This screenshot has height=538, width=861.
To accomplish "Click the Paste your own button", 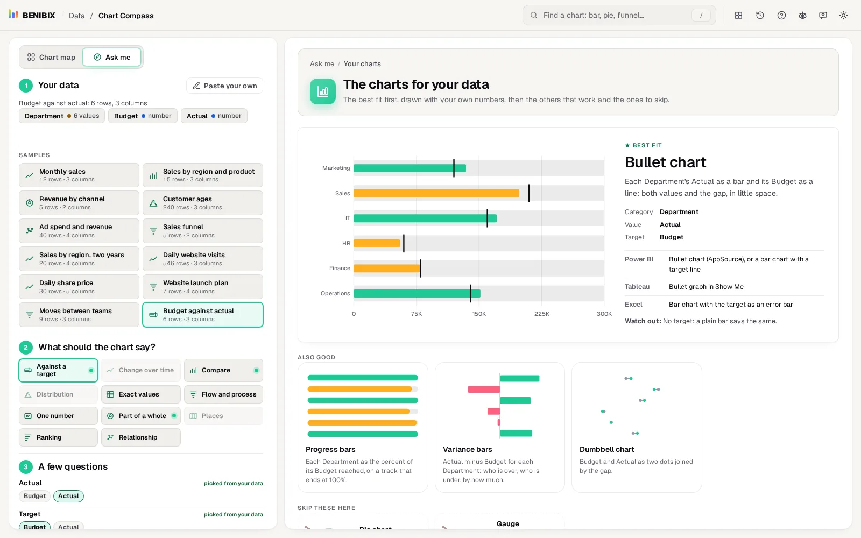I will tap(225, 86).
